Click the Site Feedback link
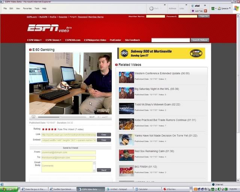Viewport: 240px width, 192px height. [132, 40]
